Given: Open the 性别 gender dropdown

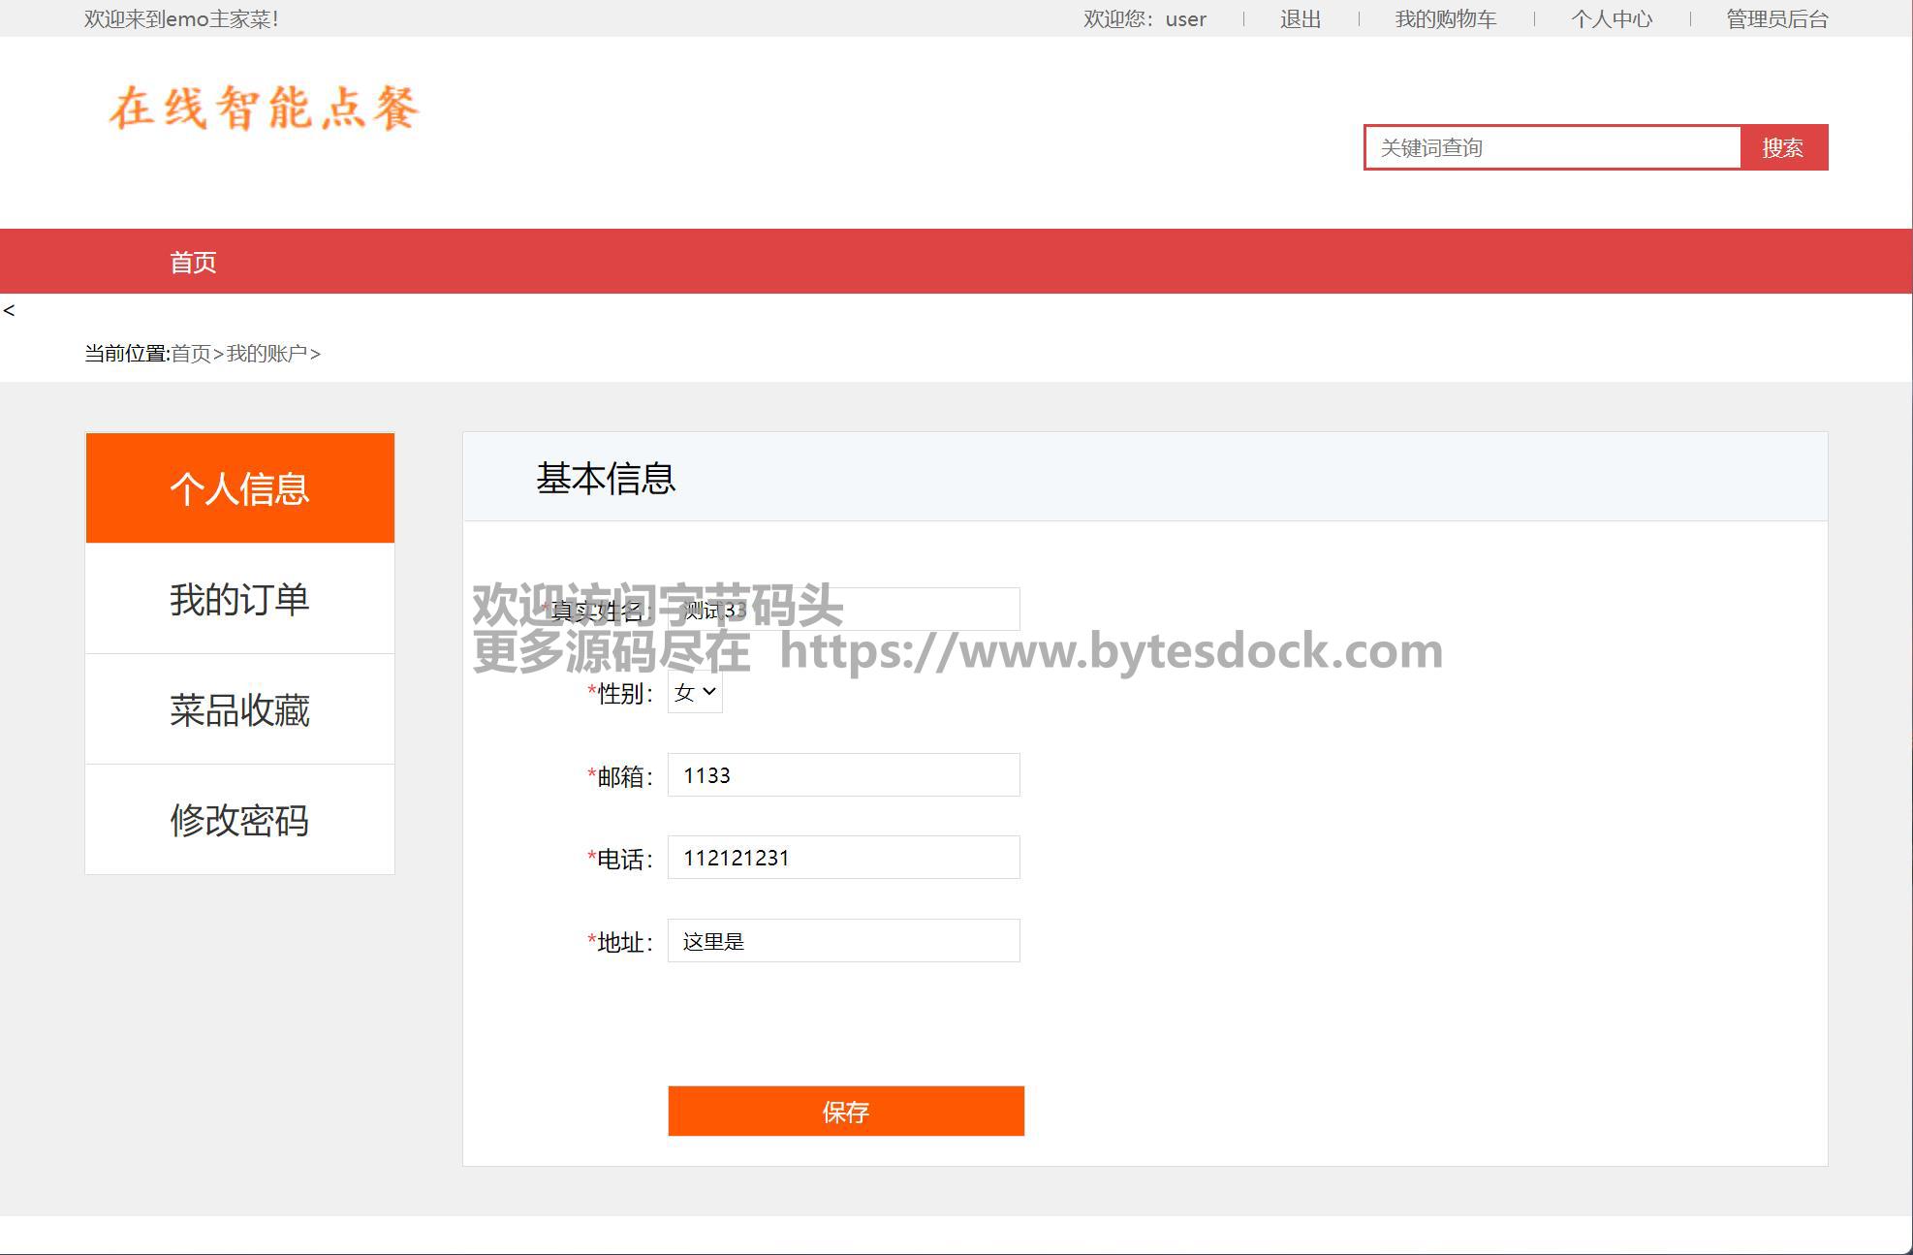Looking at the screenshot, I should tap(695, 692).
